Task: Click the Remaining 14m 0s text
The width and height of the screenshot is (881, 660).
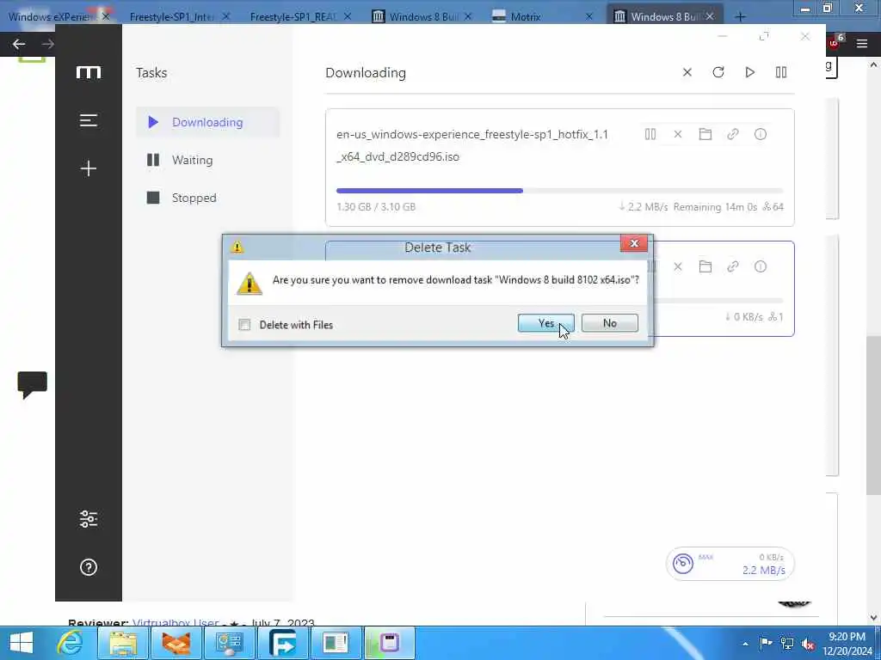Action: [715, 207]
